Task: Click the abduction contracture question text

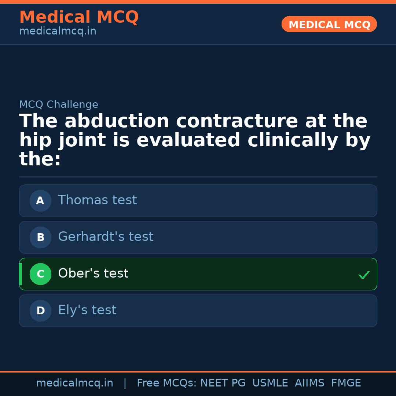Action: coord(194,140)
